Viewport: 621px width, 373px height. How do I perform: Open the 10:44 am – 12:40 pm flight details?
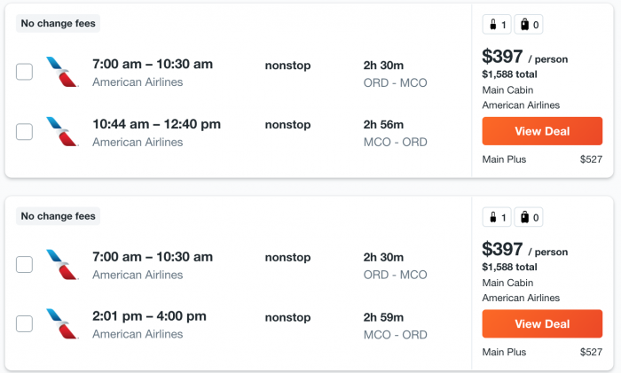click(156, 124)
